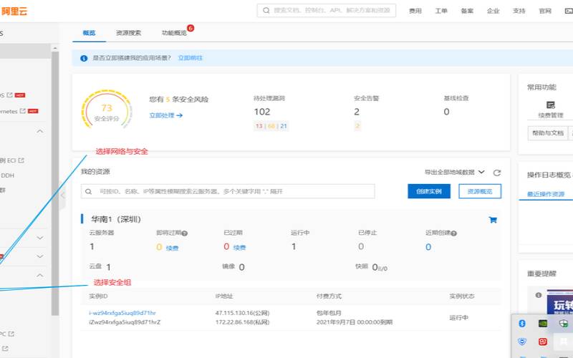Expand the second collapsed sidebar group chevron
Viewport: 573px width, 358px height.
[x=40, y=256]
